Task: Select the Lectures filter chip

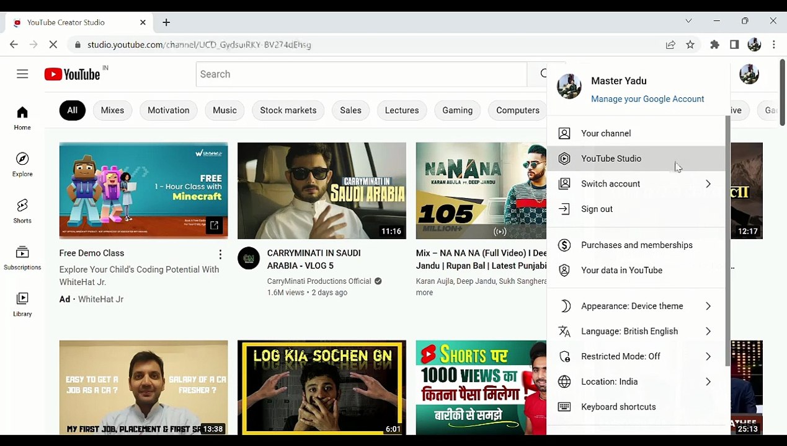Action: (x=402, y=110)
